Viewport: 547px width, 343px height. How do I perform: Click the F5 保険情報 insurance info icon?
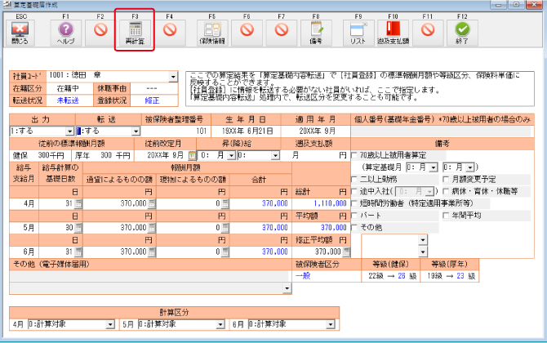(212, 29)
